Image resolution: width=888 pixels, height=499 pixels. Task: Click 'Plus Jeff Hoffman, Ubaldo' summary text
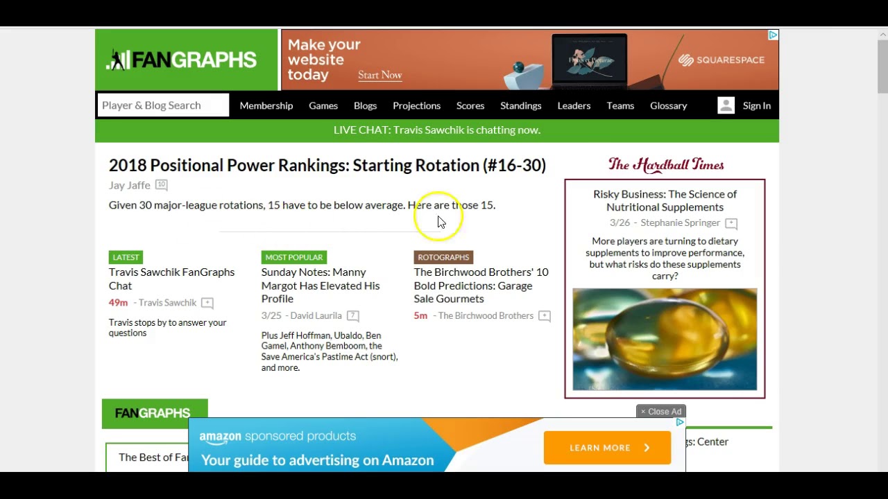(330, 351)
